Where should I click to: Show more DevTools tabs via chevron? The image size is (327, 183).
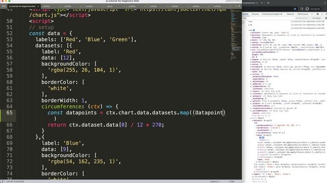312,14
